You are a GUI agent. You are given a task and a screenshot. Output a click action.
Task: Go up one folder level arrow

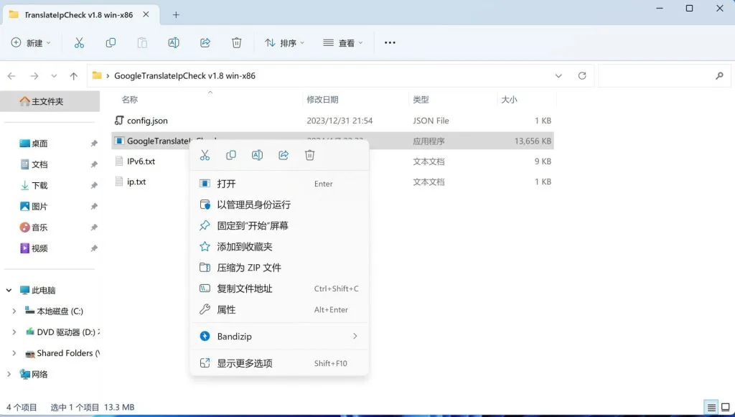coord(74,76)
